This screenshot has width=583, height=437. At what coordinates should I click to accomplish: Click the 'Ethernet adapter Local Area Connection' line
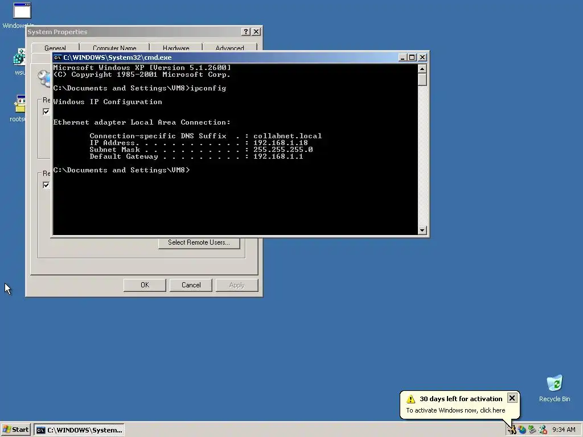142,122
